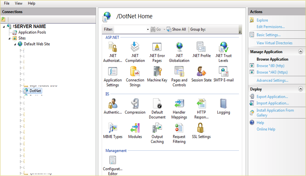Open Advanced Settings link
Screen dimensions: 306x176
point(272,80)
